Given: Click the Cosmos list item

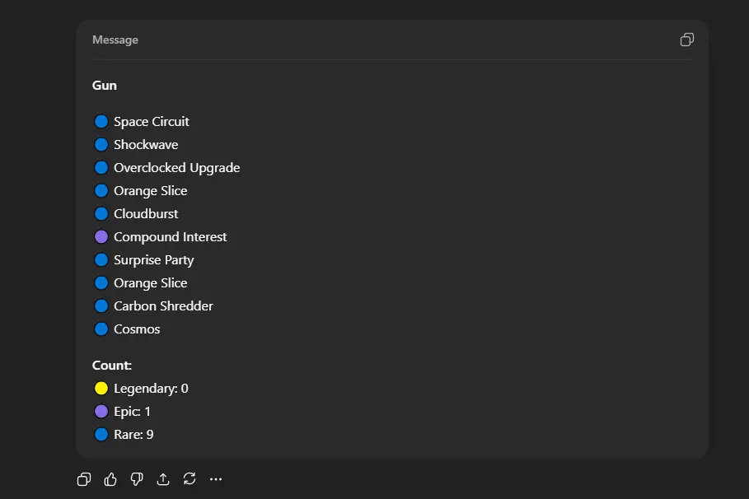Looking at the screenshot, I should click(137, 329).
